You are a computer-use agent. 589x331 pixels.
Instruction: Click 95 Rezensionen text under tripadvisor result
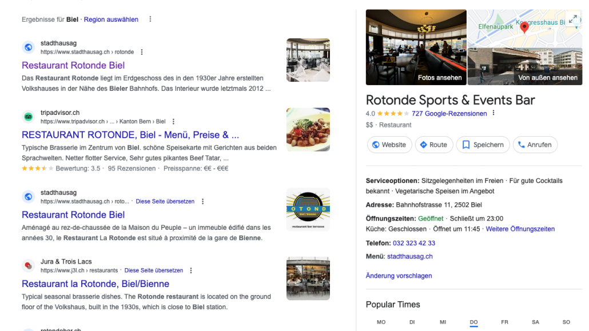click(132, 168)
